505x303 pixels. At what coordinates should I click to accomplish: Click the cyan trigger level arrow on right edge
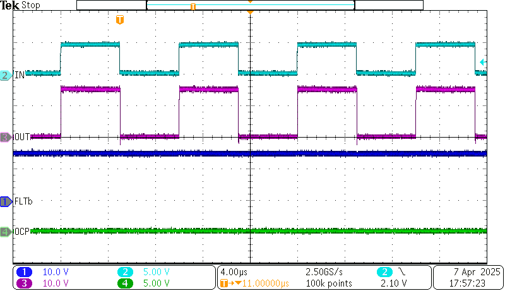[483, 62]
